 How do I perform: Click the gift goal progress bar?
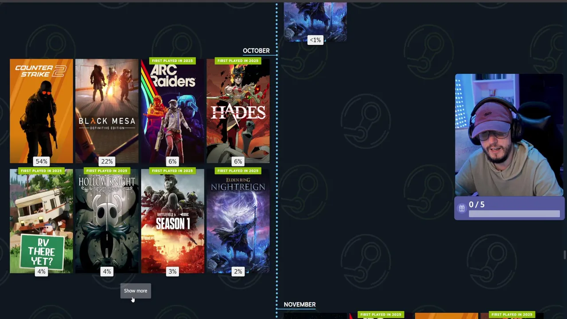click(x=514, y=214)
